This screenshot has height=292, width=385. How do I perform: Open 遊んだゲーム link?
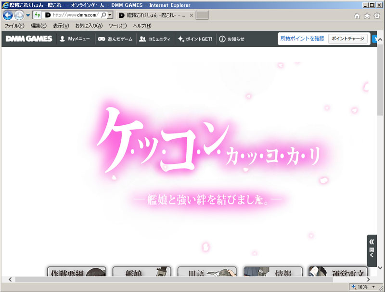(120, 39)
